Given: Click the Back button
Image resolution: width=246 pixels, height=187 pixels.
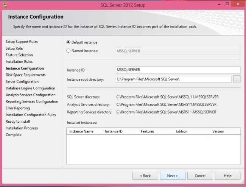Looking at the screenshot, I should click(x=145, y=176).
